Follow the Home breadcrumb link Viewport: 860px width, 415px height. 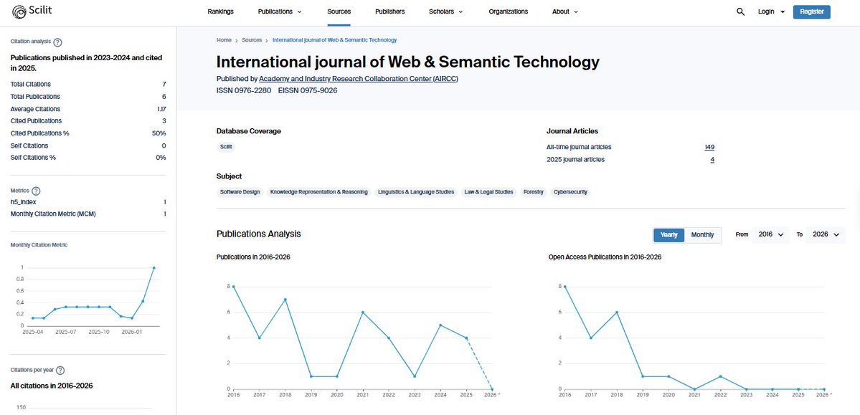[x=224, y=40]
